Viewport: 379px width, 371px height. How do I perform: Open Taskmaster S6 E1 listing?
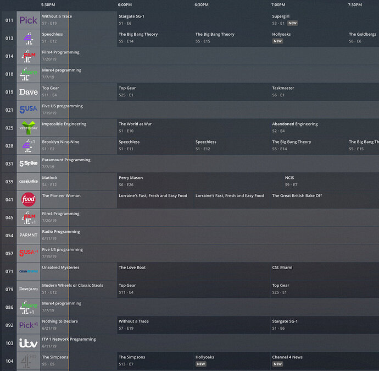click(x=325, y=92)
